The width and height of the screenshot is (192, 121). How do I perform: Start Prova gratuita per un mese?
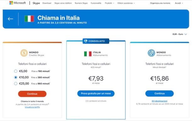[x=96, y=94]
